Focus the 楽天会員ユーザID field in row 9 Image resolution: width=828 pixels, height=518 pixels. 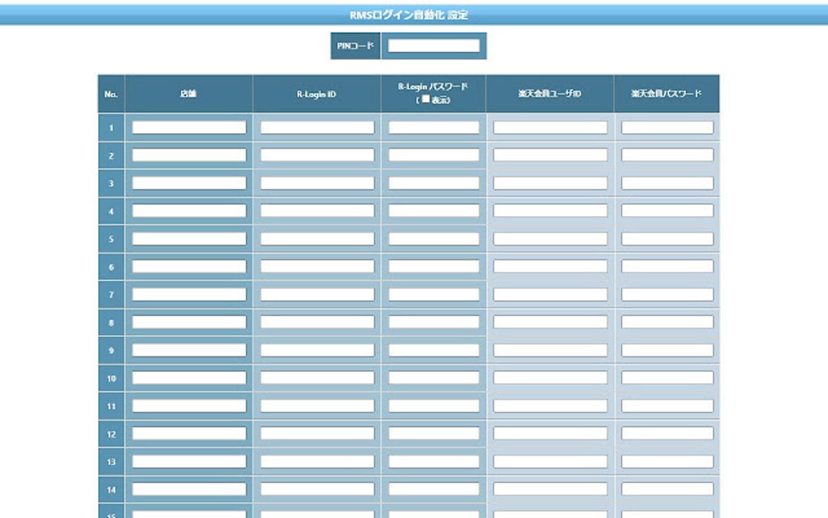click(x=550, y=350)
